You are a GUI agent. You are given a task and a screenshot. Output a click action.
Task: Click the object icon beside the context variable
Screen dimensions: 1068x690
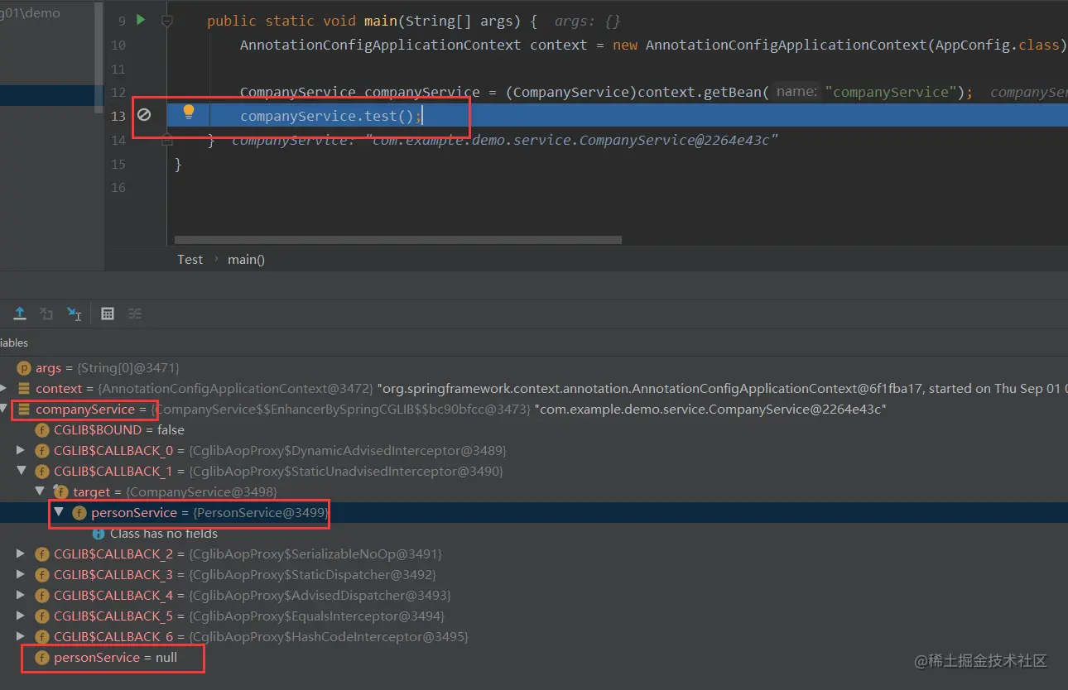(24, 389)
